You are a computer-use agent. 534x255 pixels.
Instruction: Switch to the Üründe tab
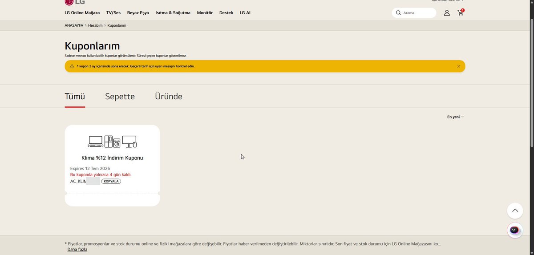[169, 97]
